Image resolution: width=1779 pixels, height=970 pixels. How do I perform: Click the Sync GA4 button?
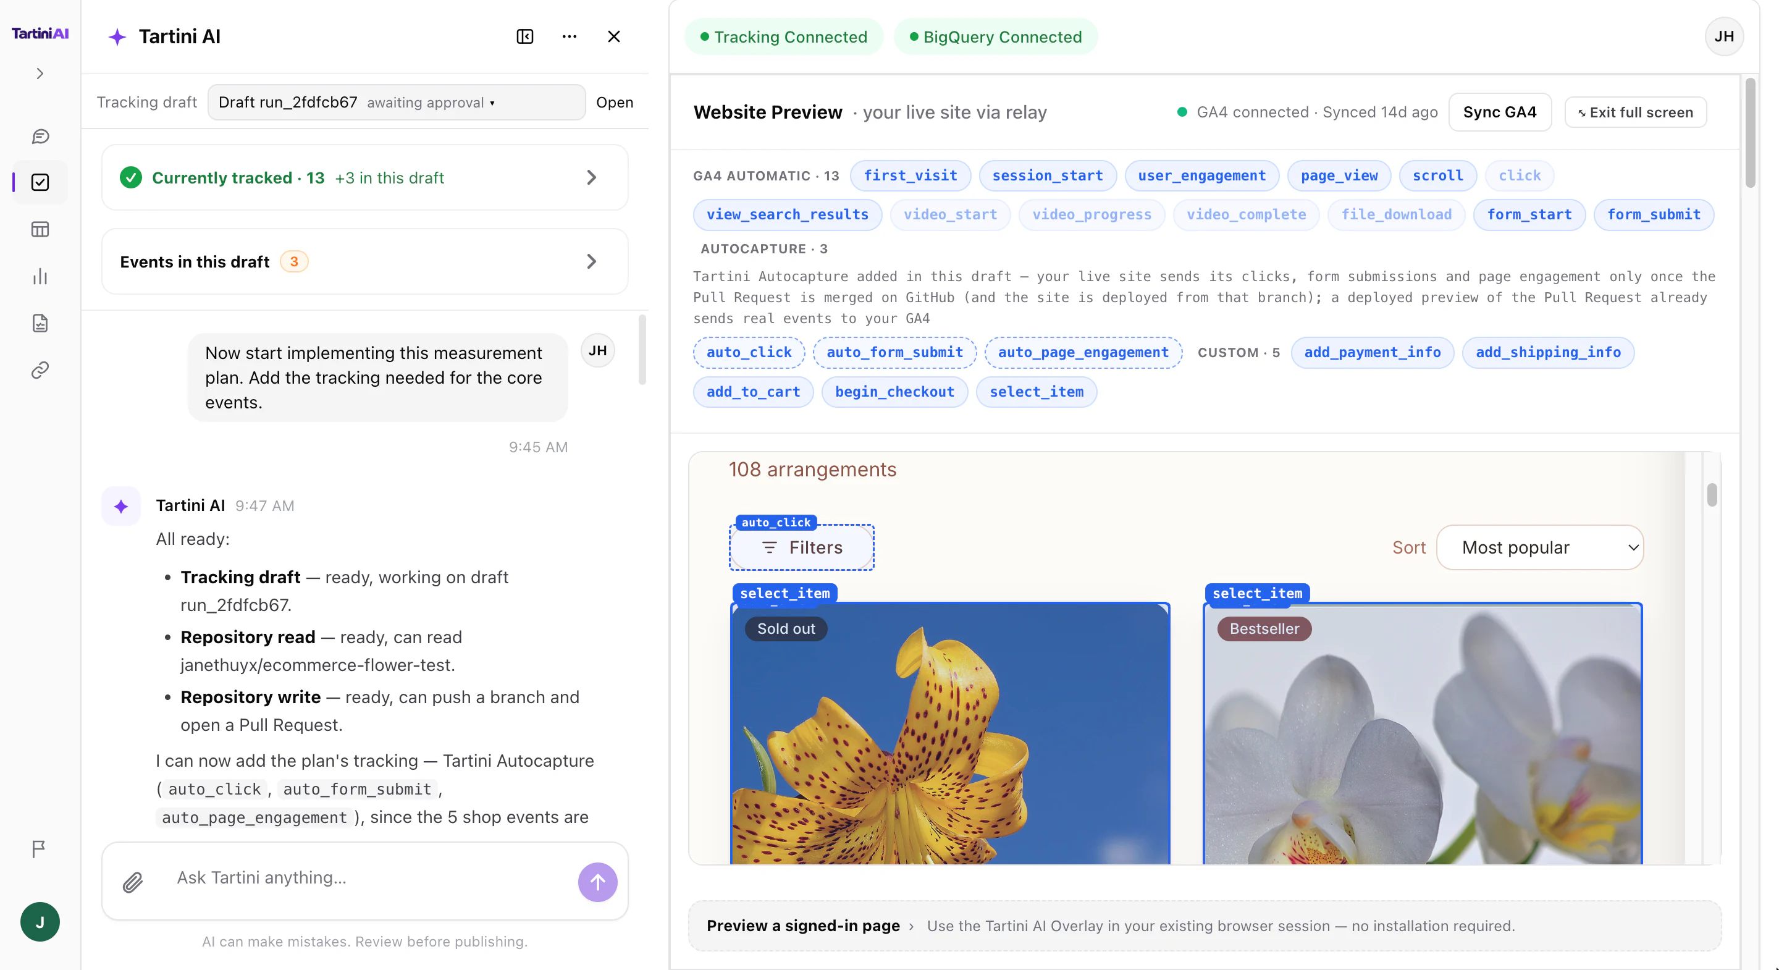(x=1499, y=112)
